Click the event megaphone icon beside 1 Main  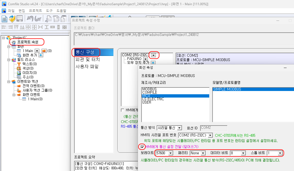pos(44,51)
